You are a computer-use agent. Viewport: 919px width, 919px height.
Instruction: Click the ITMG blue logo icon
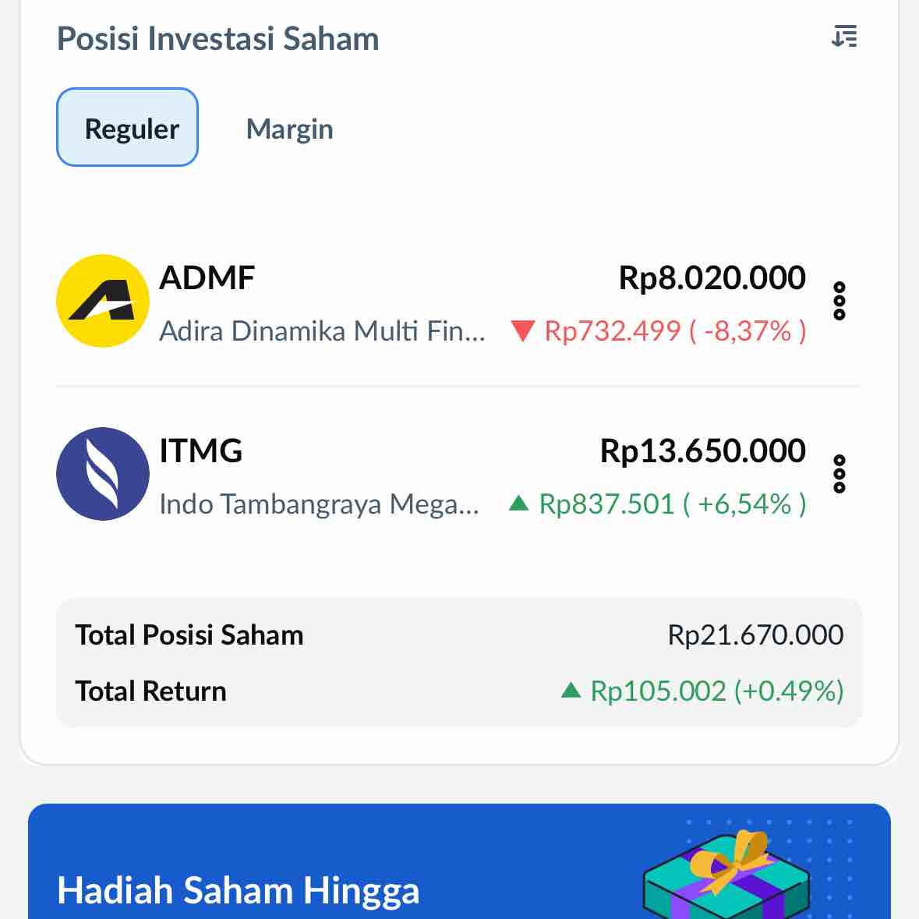point(103,474)
